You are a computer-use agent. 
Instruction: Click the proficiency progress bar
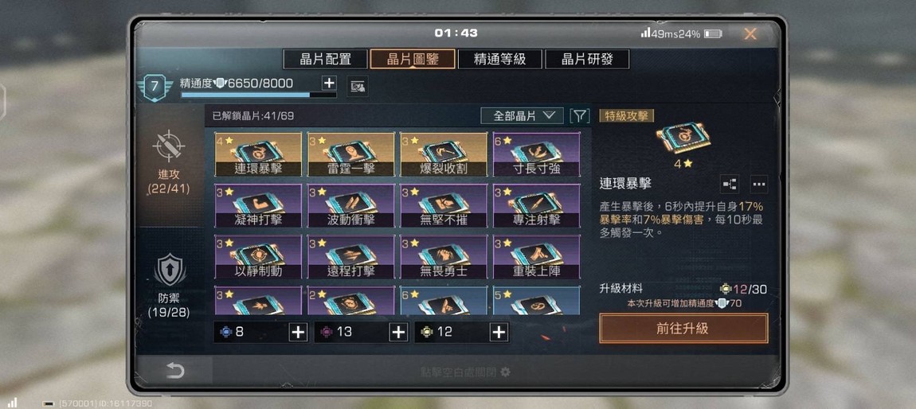click(258, 95)
